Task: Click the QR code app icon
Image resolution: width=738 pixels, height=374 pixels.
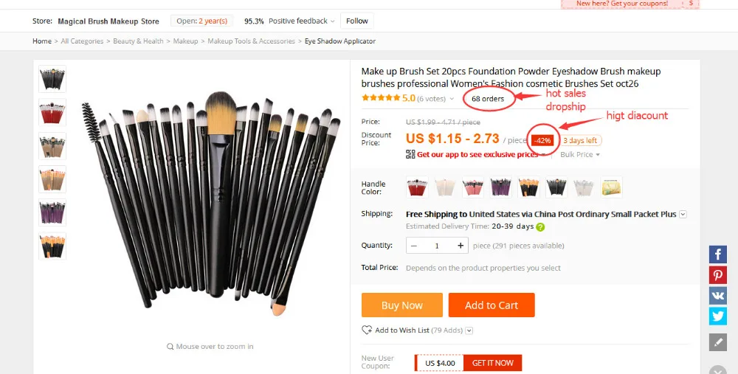Action: 410,154
